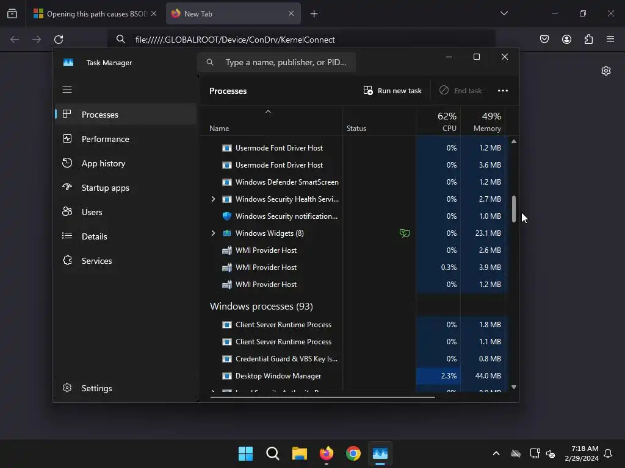The width and height of the screenshot is (625, 468).
Task: Open the notifications bell in taskbar
Action: click(x=608, y=453)
